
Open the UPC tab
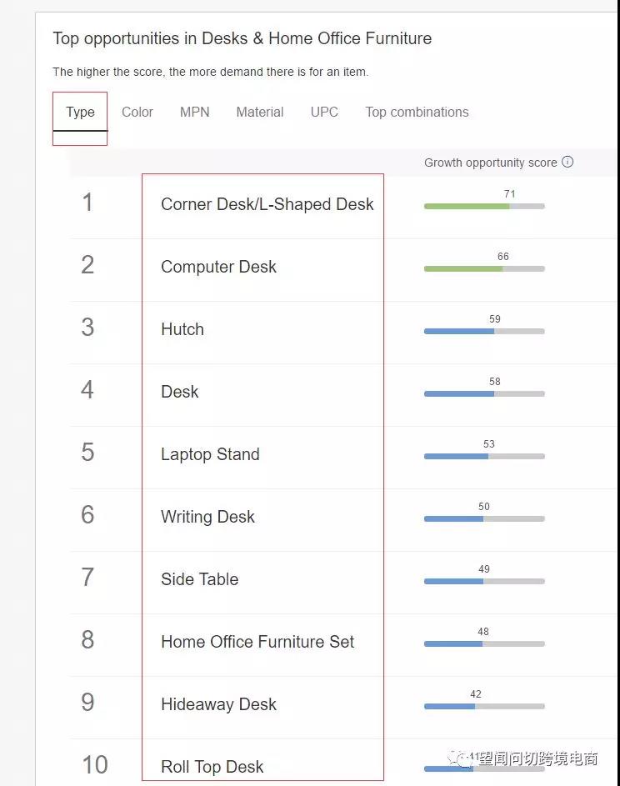coord(324,113)
